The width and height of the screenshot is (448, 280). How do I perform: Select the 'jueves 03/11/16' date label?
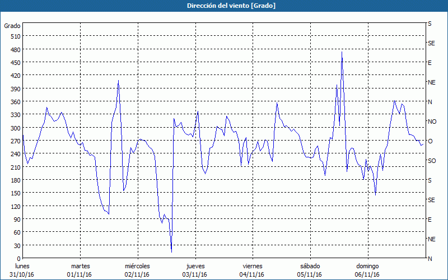(195, 270)
